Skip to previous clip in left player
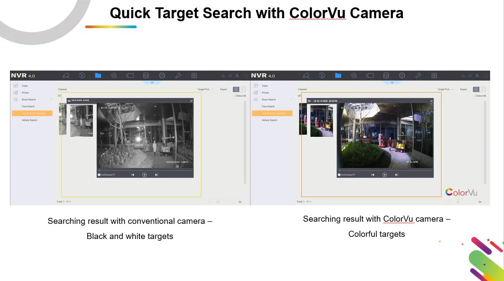The width and height of the screenshot is (504, 281). [x=132, y=175]
